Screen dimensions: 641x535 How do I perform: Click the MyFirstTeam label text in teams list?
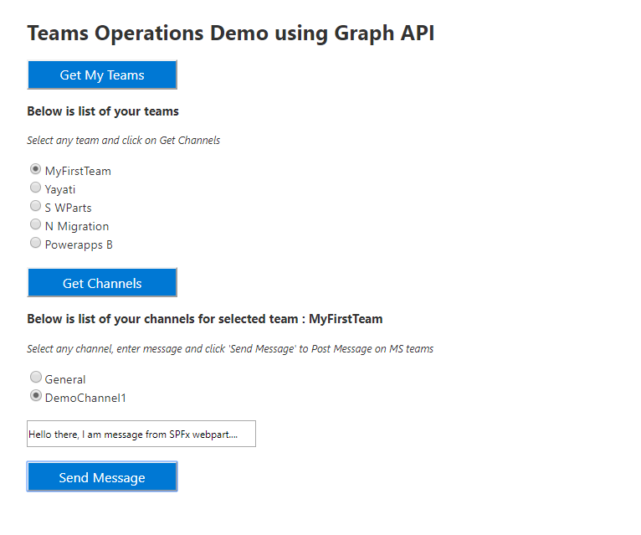pos(78,171)
